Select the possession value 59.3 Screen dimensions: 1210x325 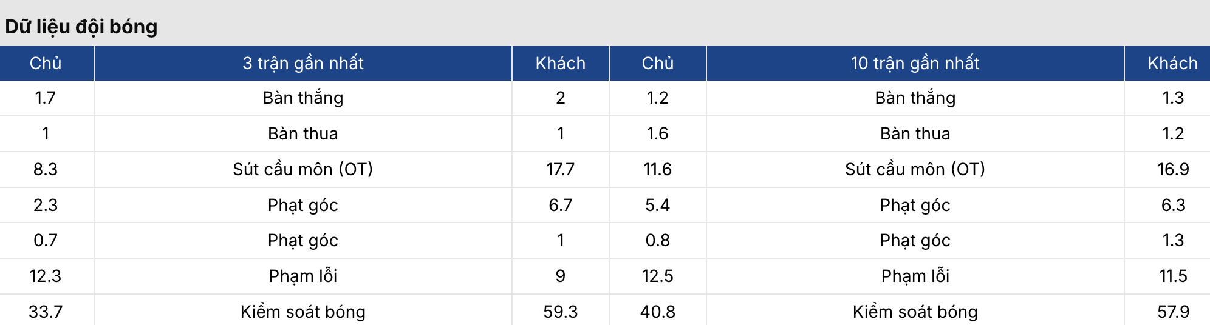point(560,312)
